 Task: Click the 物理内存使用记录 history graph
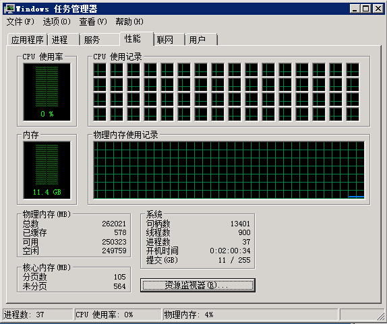click(229, 170)
